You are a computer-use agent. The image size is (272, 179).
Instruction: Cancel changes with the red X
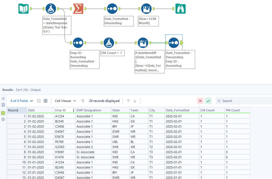coord(200,101)
